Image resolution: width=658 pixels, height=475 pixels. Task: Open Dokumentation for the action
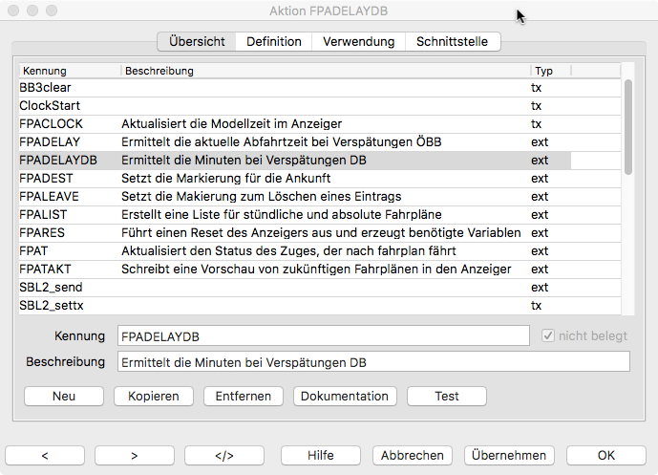(x=345, y=396)
